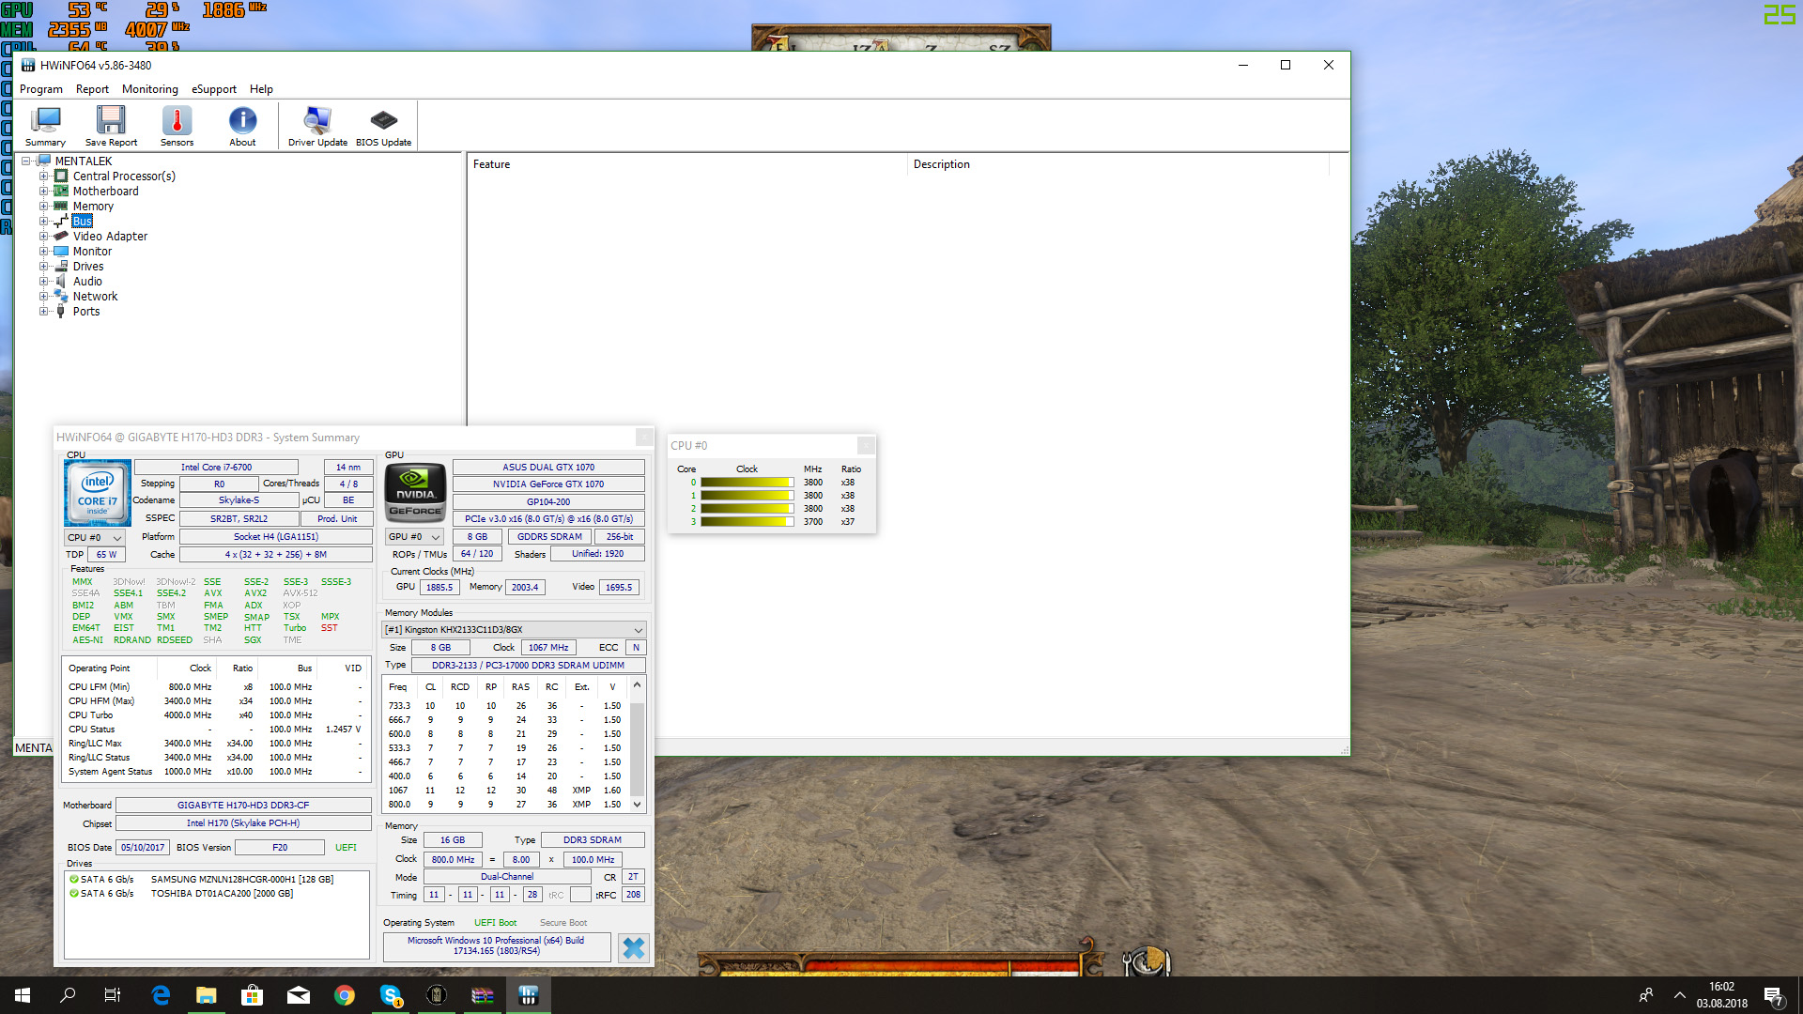The image size is (1803, 1014).
Task: Open the Kingston memory module dropdown
Action: (514, 630)
